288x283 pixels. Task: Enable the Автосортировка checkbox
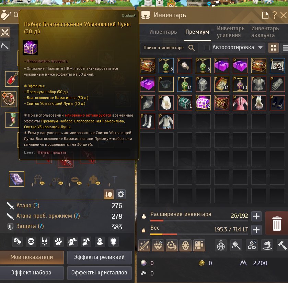tap(207, 48)
